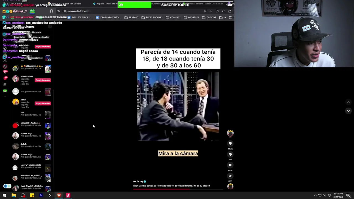Open the zoom magnifier icon in address bar
Image resolution: width=354 pixels, height=199 pixels.
click(223, 11)
